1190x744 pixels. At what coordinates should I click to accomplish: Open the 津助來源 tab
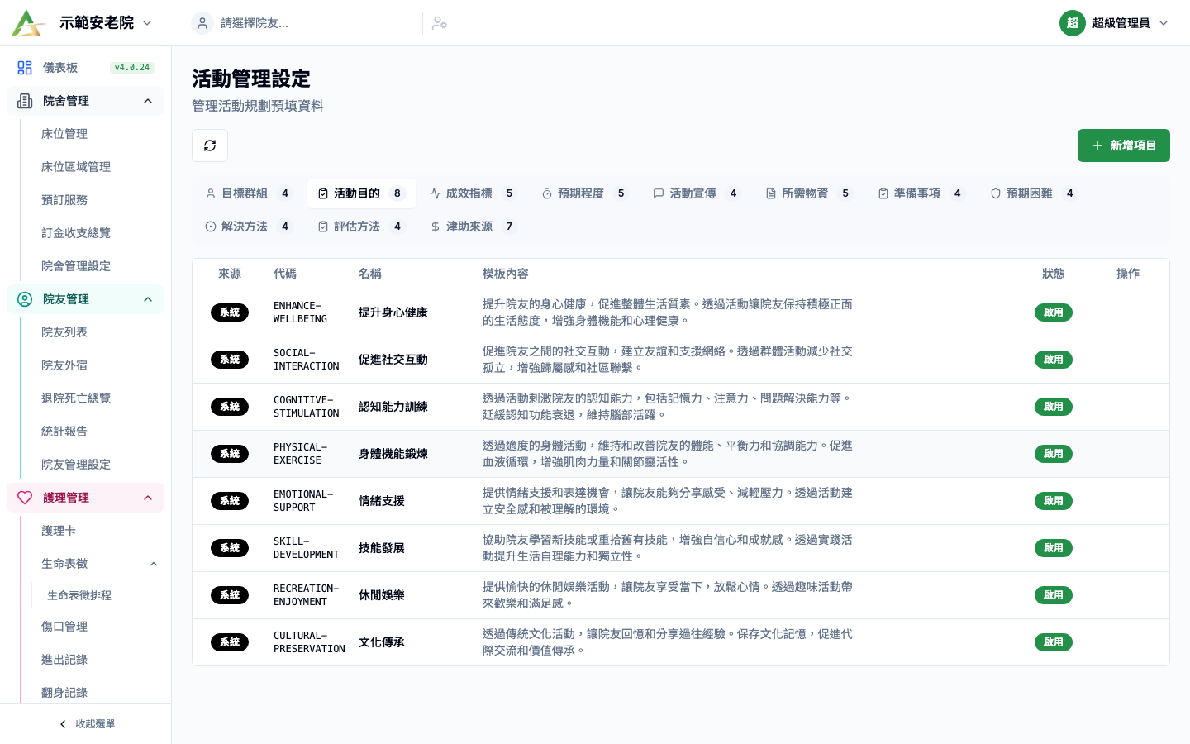[474, 227]
